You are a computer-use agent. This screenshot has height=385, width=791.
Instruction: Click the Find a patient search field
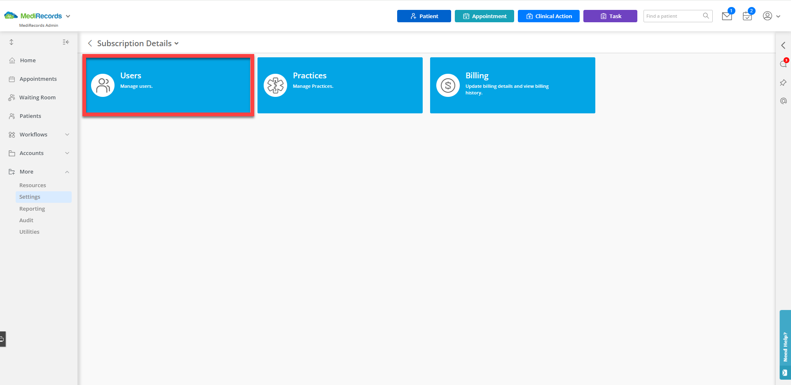(x=673, y=16)
